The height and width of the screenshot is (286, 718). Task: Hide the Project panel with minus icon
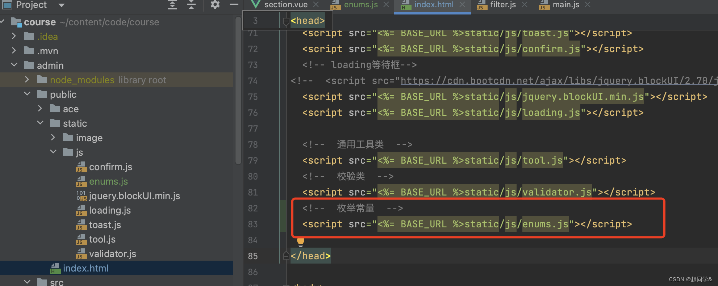pyautogui.click(x=234, y=5)
